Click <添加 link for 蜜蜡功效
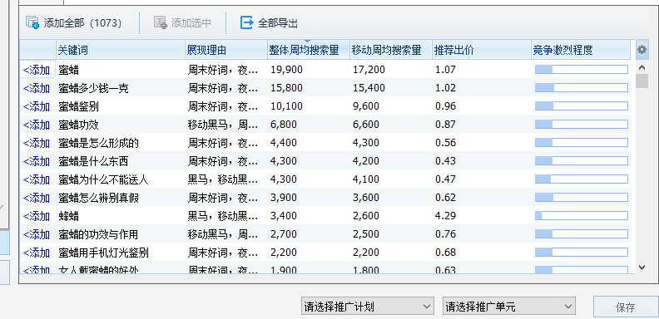 click(x=37, y=125)
